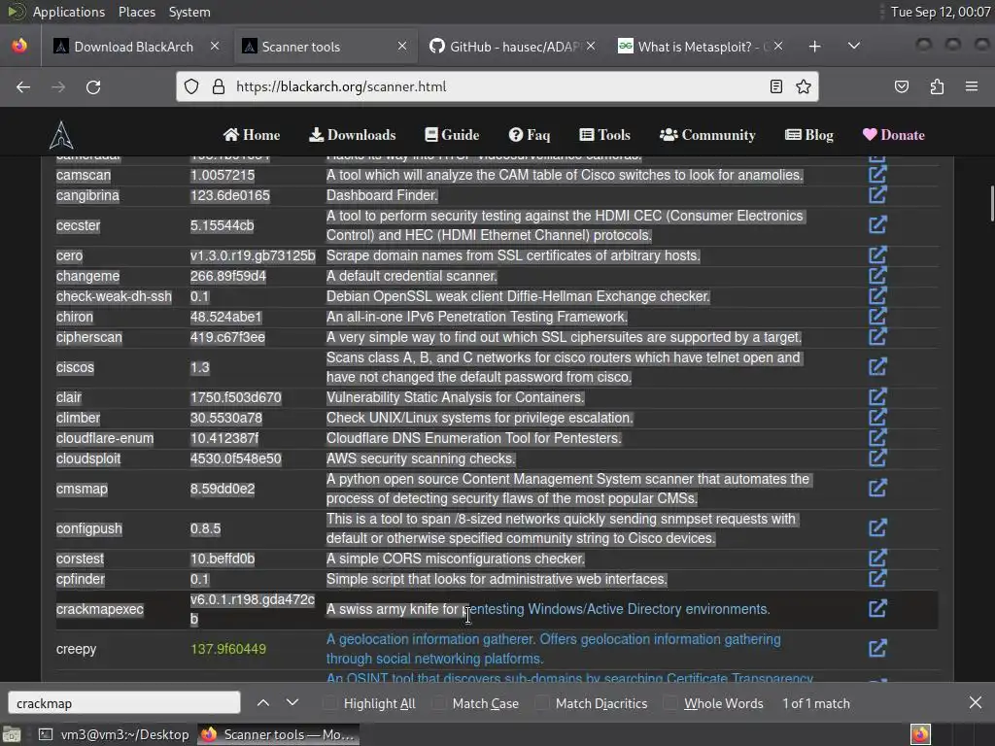The width and height of the screenshot is (995, 746).
Task: Go to Home in site navigation
Action: tap(252, 135)
